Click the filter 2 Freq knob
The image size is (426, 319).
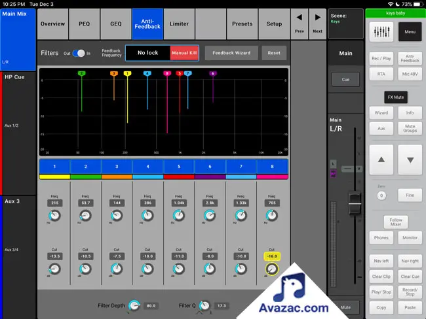(86, 216)
